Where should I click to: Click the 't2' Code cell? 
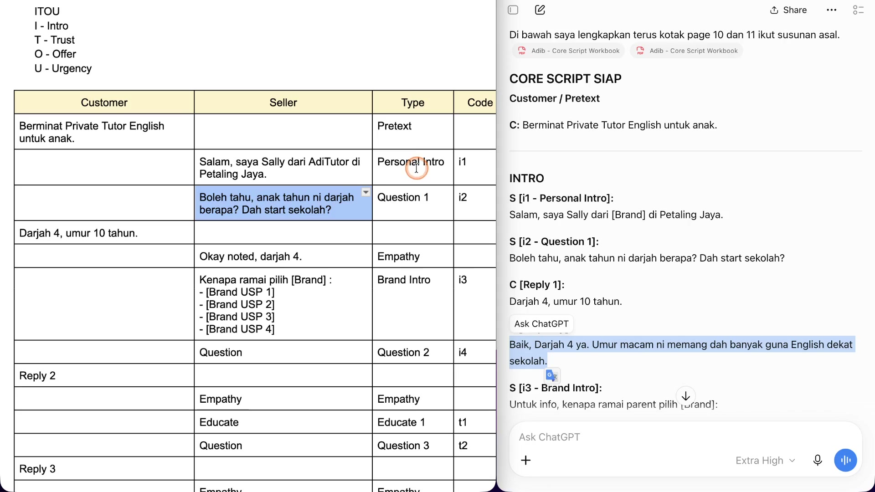point(475,446)
